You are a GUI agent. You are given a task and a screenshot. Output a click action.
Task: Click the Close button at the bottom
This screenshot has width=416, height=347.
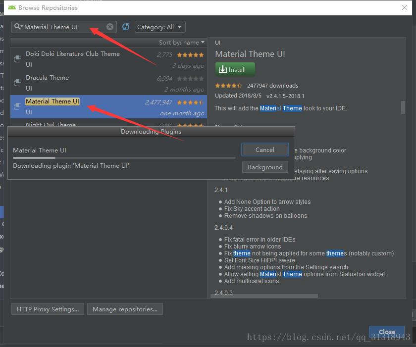tap(387, 332)
